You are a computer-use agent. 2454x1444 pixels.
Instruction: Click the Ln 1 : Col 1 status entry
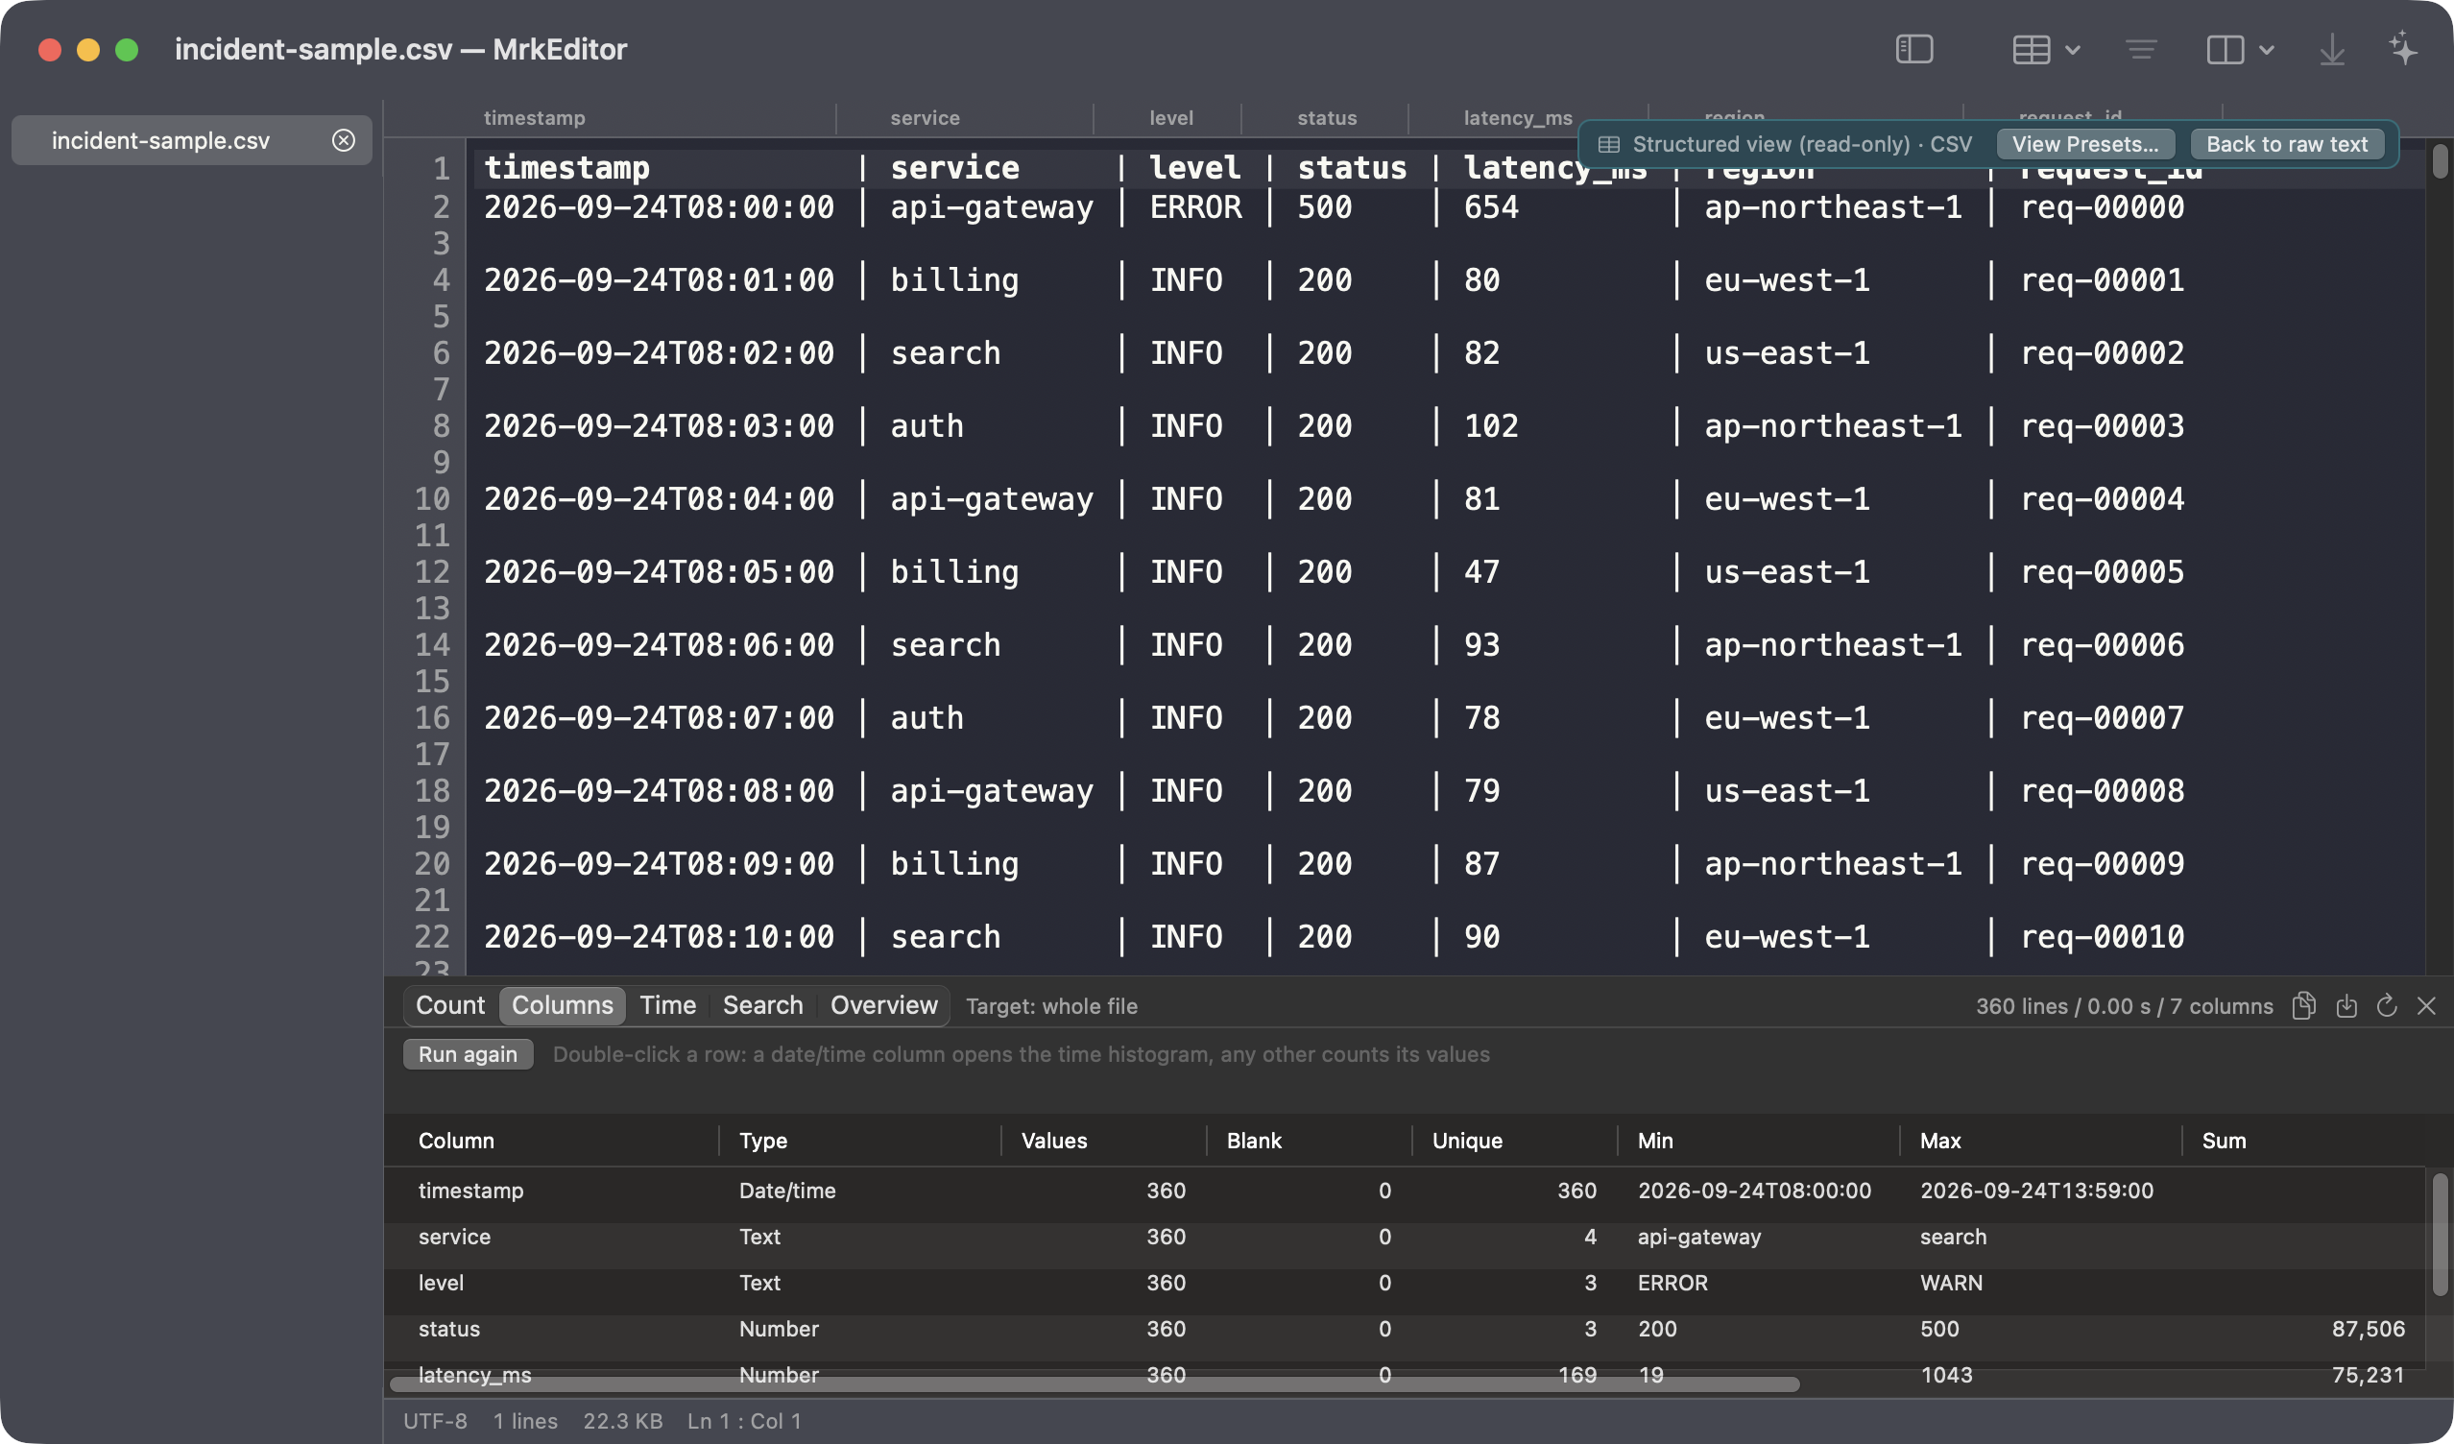pos(744,1421)
